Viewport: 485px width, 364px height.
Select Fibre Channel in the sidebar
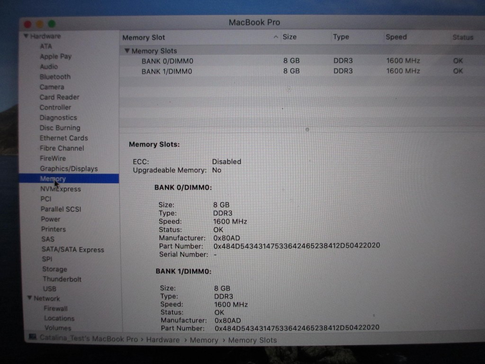click(62, 148)
